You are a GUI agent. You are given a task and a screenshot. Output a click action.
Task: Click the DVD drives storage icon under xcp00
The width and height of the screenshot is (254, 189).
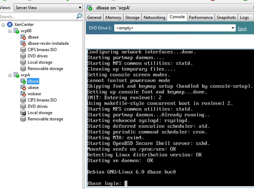[x=23, y=56]
